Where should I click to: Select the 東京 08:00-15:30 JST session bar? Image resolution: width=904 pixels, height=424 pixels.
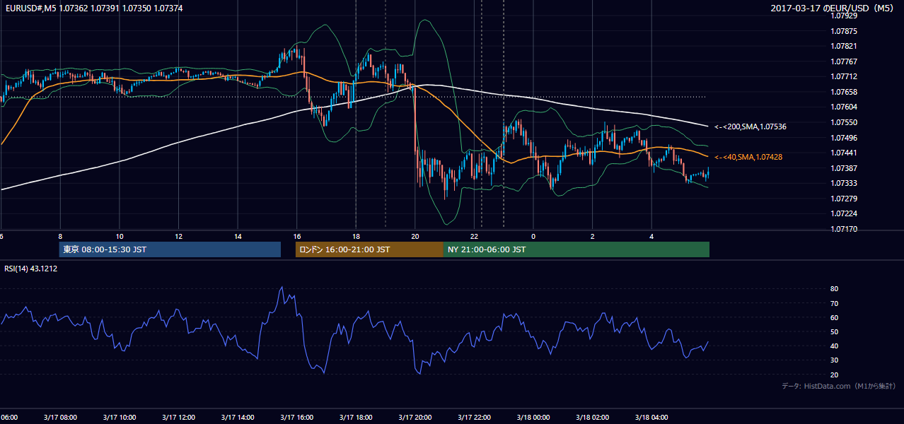coord(170,249)
